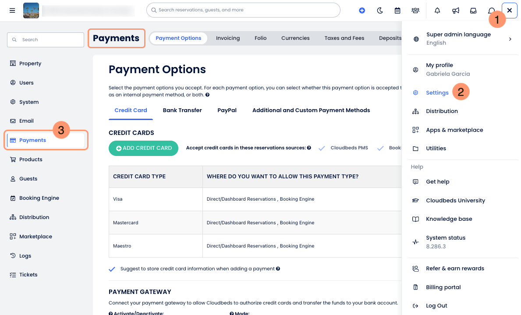Screen dimensions: 521x315
Task: Expand Super admin language submenu arrow
Action: [510, 39]
